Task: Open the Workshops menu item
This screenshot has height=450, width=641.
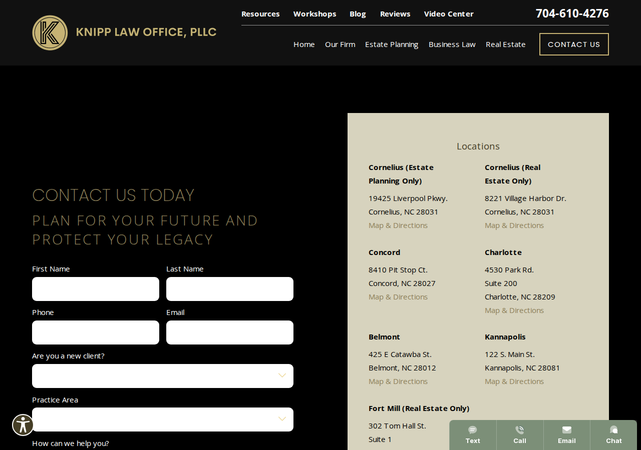Action: pyautogui.click(x=314, y=14)
